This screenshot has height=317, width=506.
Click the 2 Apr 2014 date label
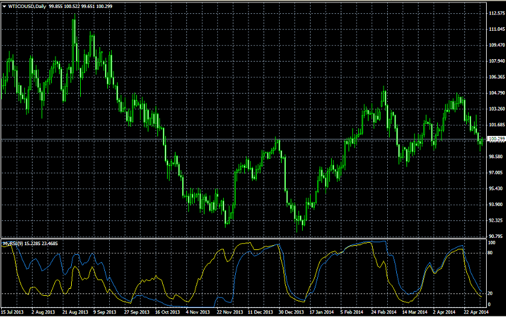pos(444,312)
